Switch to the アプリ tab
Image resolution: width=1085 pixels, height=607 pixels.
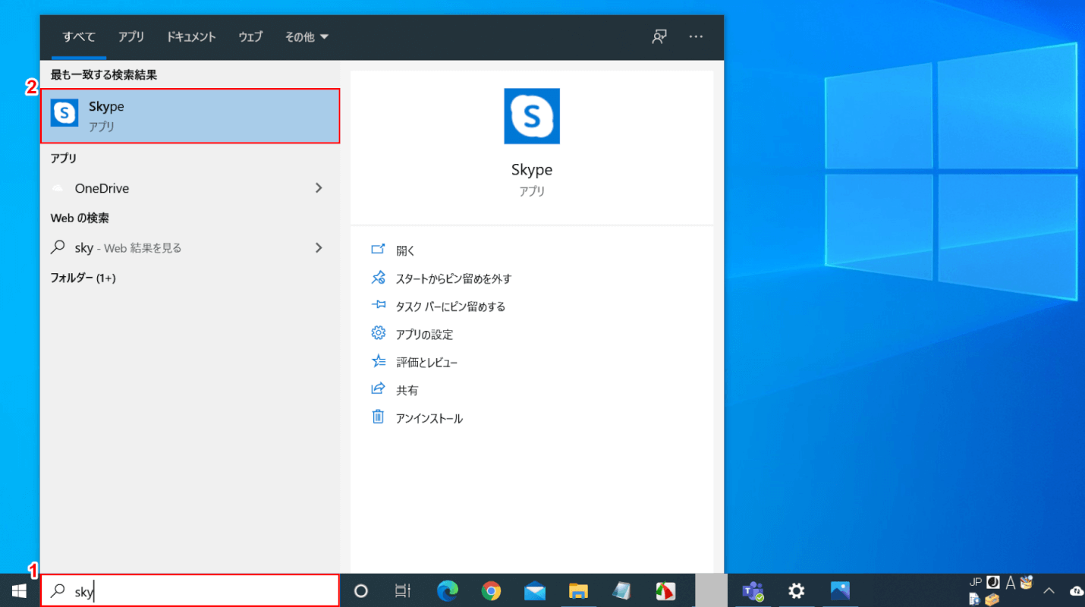click(x=131, y=36)
